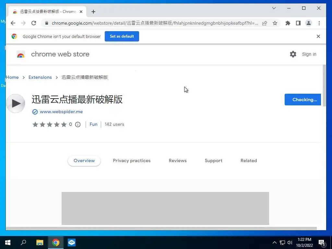Go back with the browser back arrow

pyautogui.click(x=13, y=23)
